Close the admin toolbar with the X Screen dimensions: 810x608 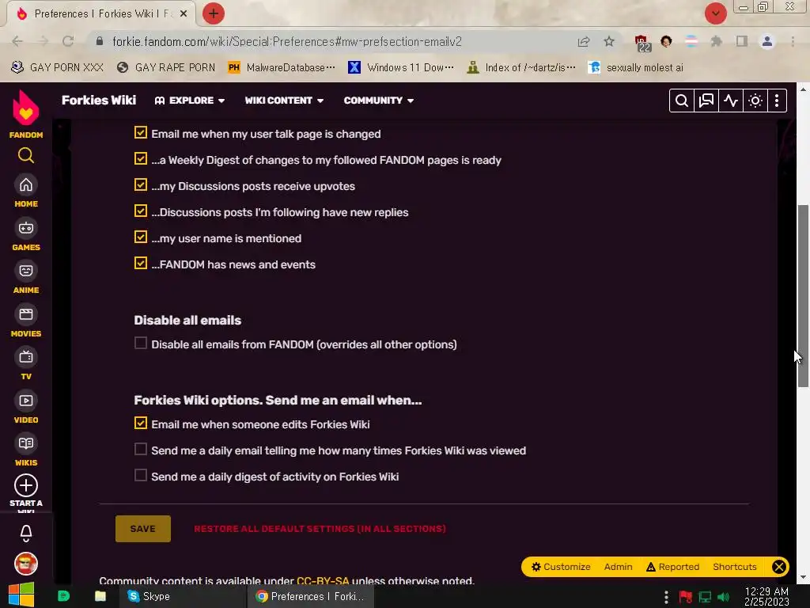779,567
